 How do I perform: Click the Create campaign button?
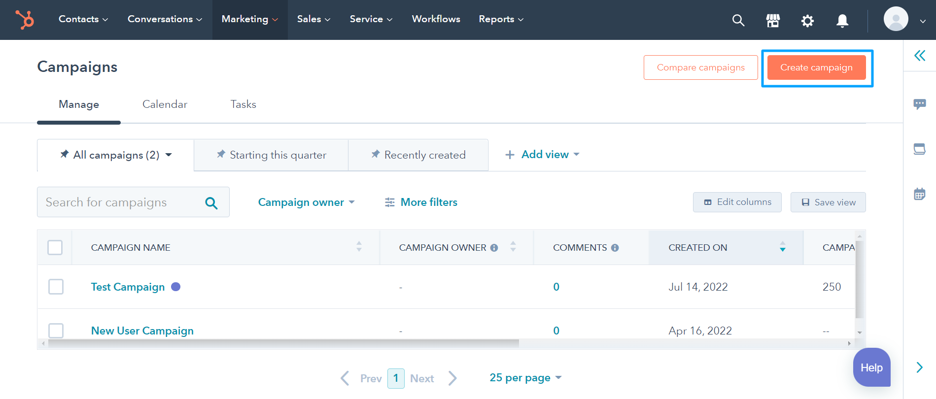[x=817, y=67]
